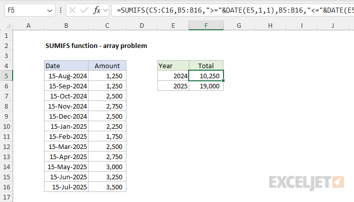Click the fill handle of cell F5

tap(224, 80)
